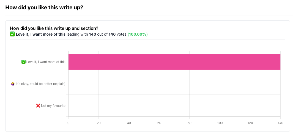Click the 80 tick label on axis
This screenshot has width=293, height=140.
pos(189,123)
